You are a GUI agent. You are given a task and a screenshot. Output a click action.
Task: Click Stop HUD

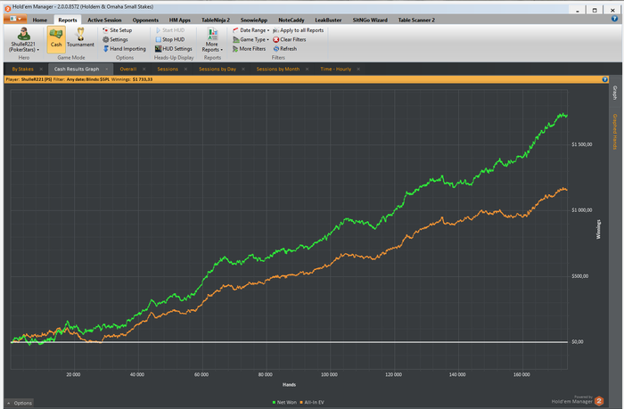pyautogui.click(x=170, y=39)
